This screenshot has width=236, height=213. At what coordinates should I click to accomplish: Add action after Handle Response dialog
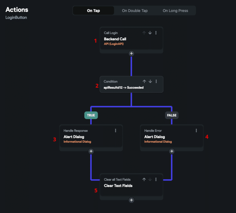point(91,151)
